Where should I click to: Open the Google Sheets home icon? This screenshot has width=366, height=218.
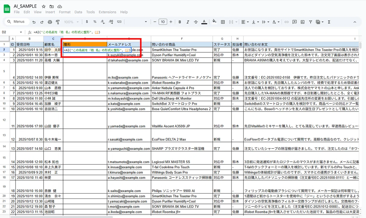click(7, 9)
